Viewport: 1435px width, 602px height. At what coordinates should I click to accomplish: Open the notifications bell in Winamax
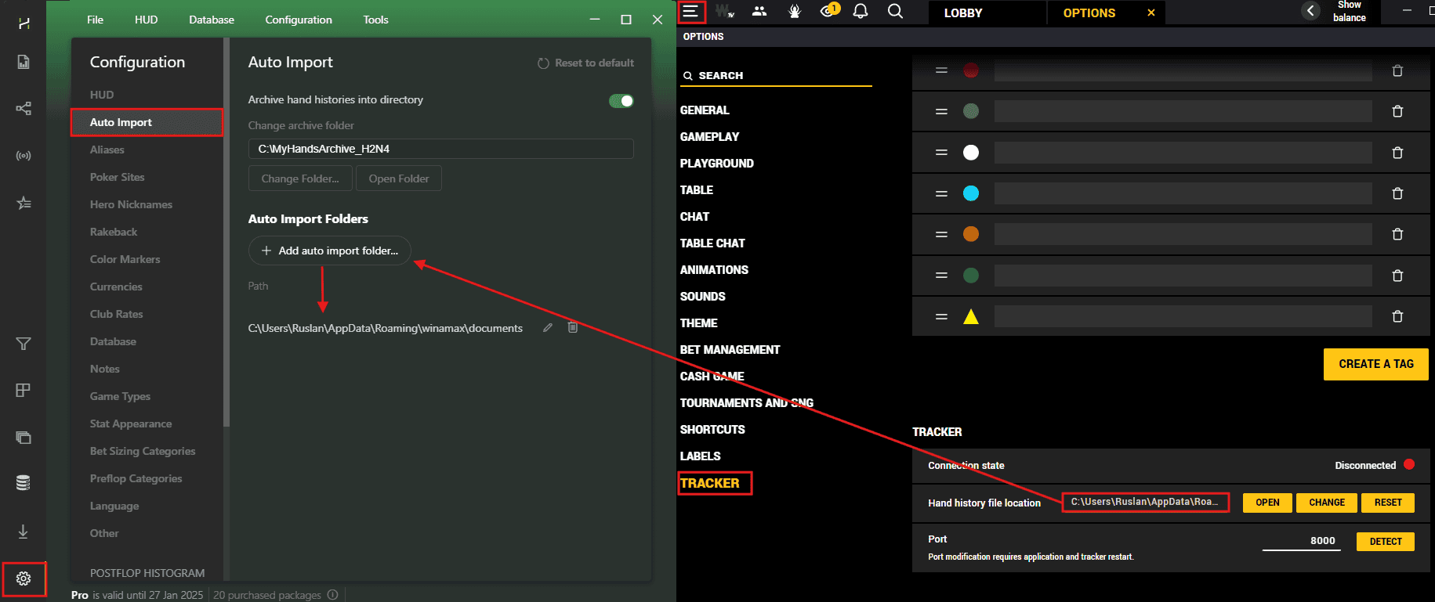[x=861, y=11]
